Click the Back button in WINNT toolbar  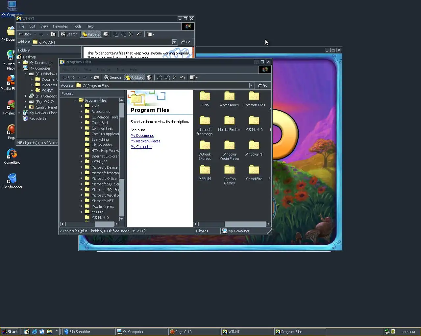click(25, 34)
